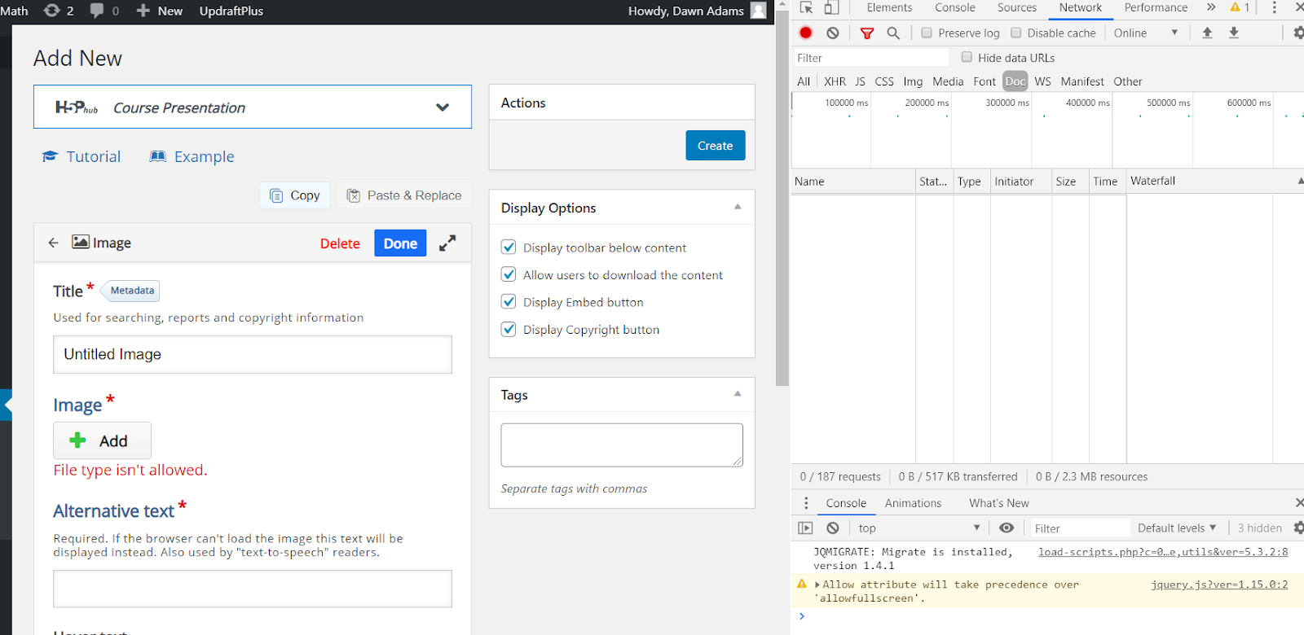Open network search magnifier
The image size is (1304, 635).
click(x=893, y=33)
